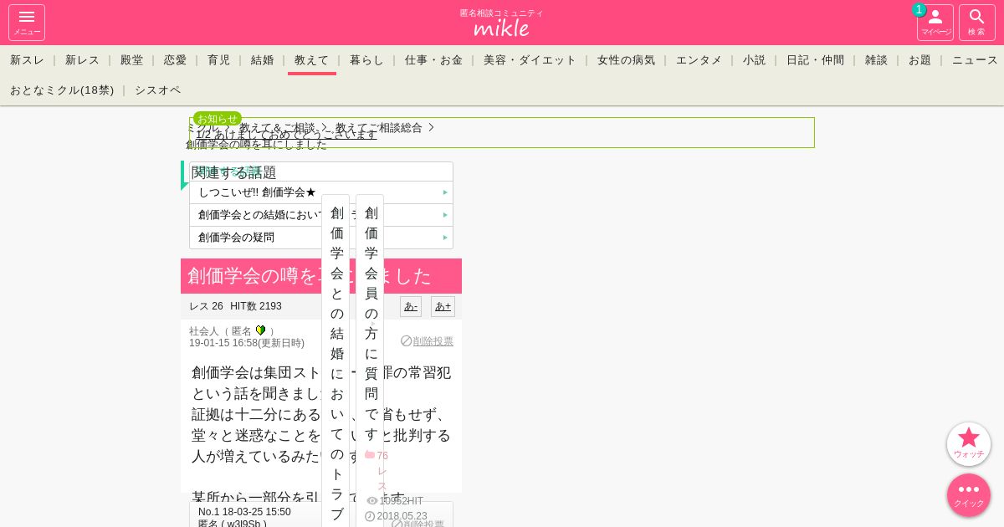Click the 削除投票 link on main post
This screenshot has width=1004, height=527.
click(433, 341)
